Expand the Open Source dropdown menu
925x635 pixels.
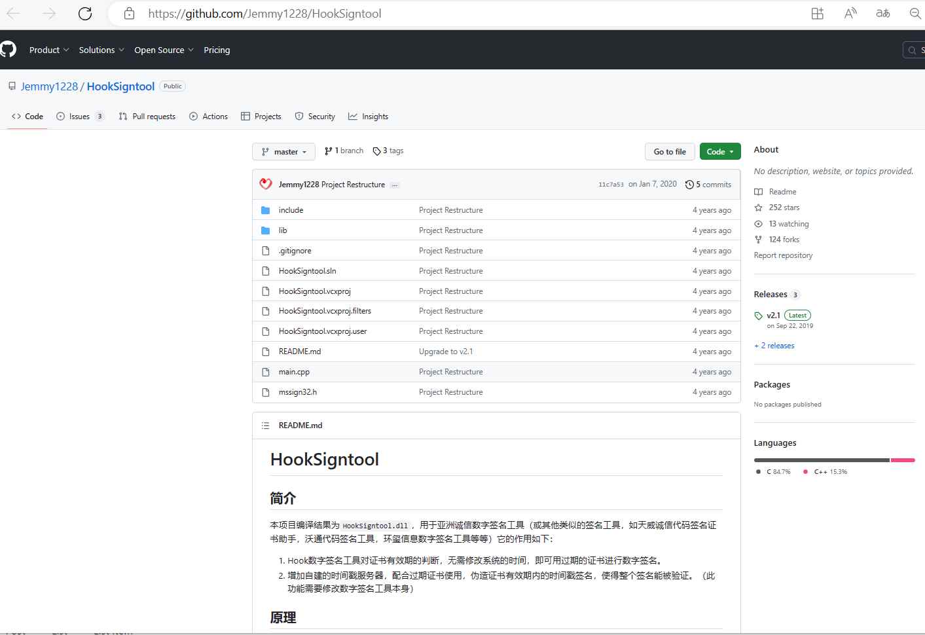click(164, 50)
